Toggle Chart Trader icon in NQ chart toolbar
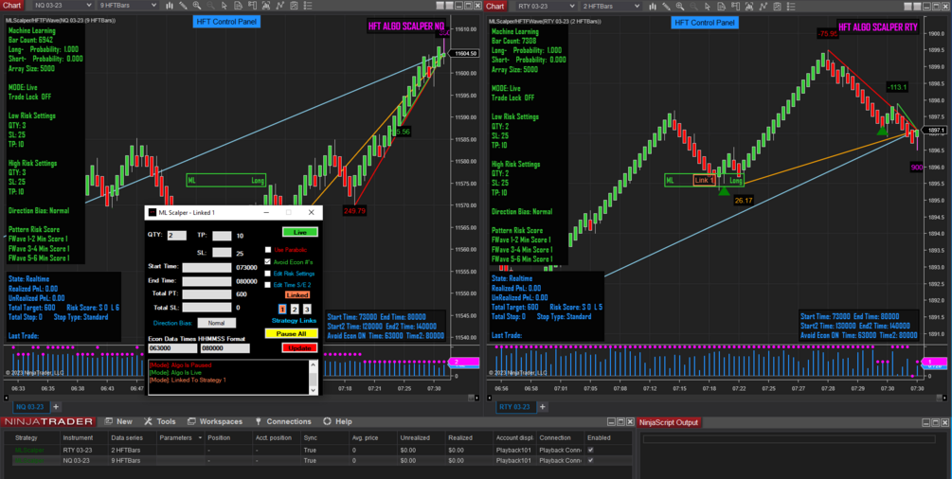 point(253,6)
